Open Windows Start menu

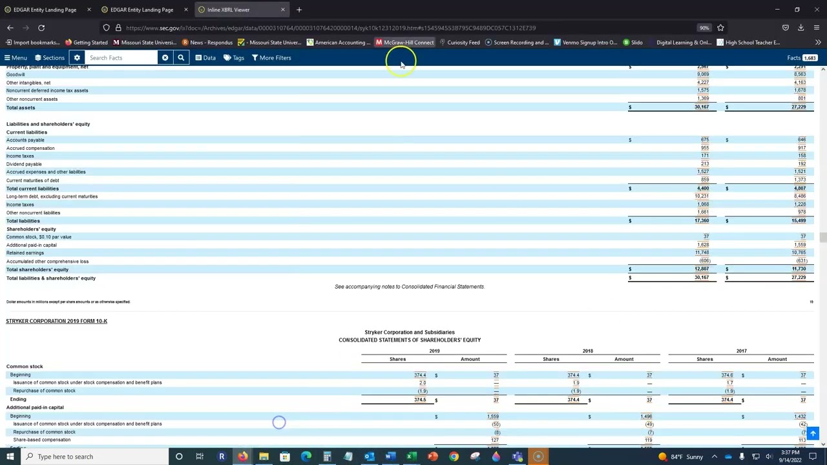[x=9, y=457]
